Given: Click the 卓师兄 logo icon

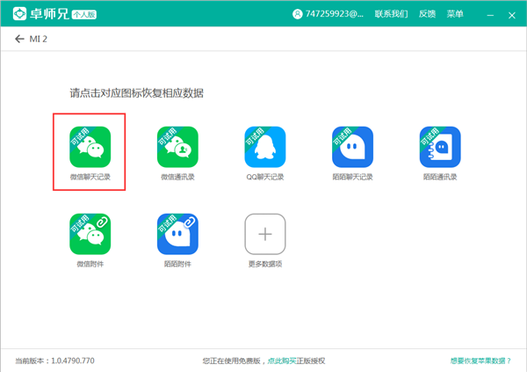Looking at the screenshot, I should [19, 14].
